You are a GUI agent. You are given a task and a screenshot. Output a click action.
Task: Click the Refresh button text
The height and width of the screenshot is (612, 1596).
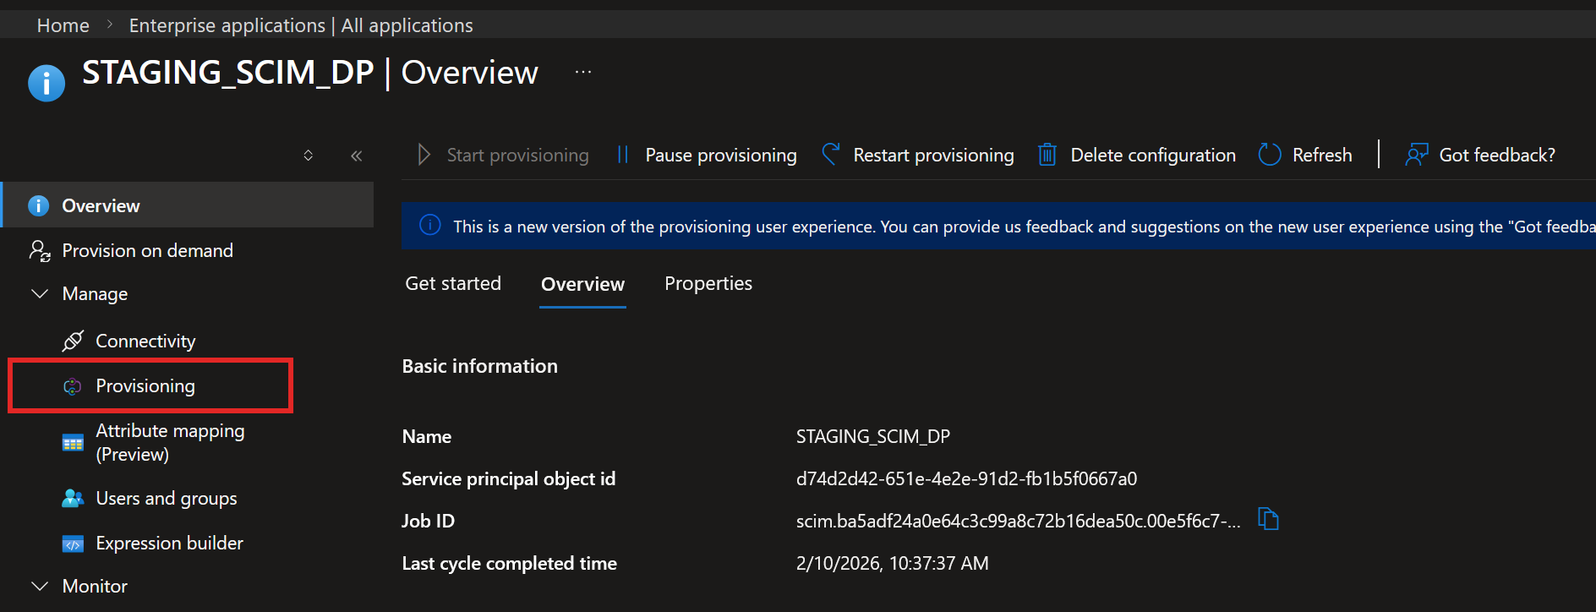pyautogui.click(x=1322, y=155)
